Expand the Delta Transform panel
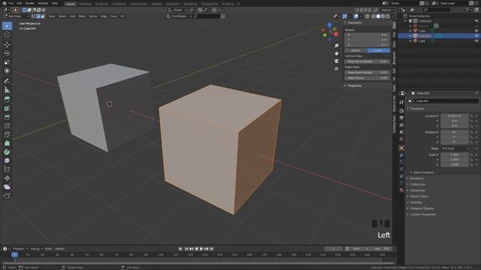This screenshot has height=270, width=481. coord(423,172)
